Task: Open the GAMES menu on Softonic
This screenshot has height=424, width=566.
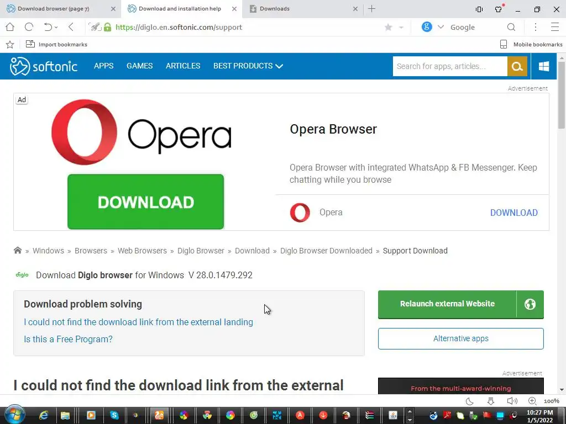Action: click(140, 66)
